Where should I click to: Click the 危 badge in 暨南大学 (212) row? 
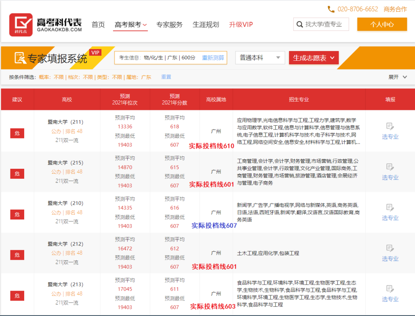click(x=17, y=255)
